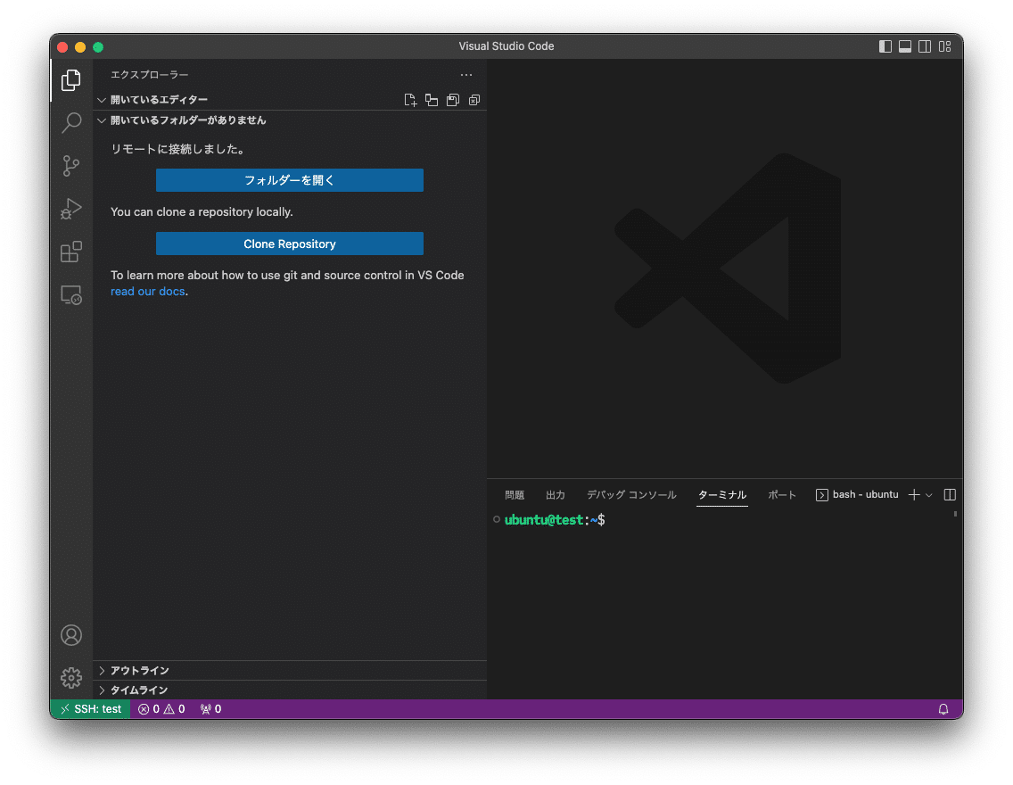Viewport: 1013px width, 785px height.
Task: Open the Explorer view in activity bar
Action: (71, 80)
